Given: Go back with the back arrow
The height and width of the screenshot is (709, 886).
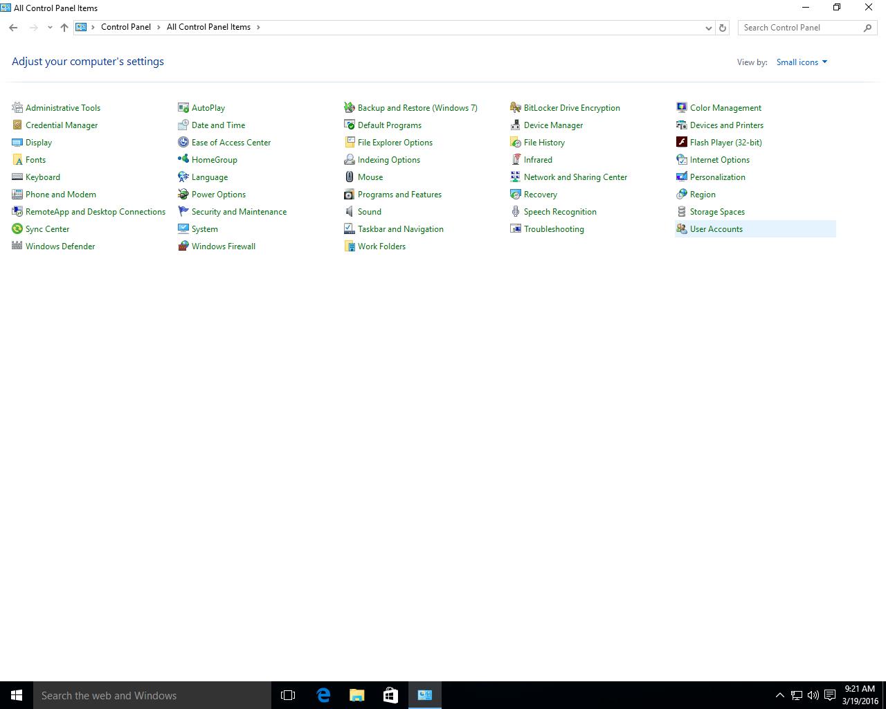Looking at the screenshot, I should click(13, 28).
